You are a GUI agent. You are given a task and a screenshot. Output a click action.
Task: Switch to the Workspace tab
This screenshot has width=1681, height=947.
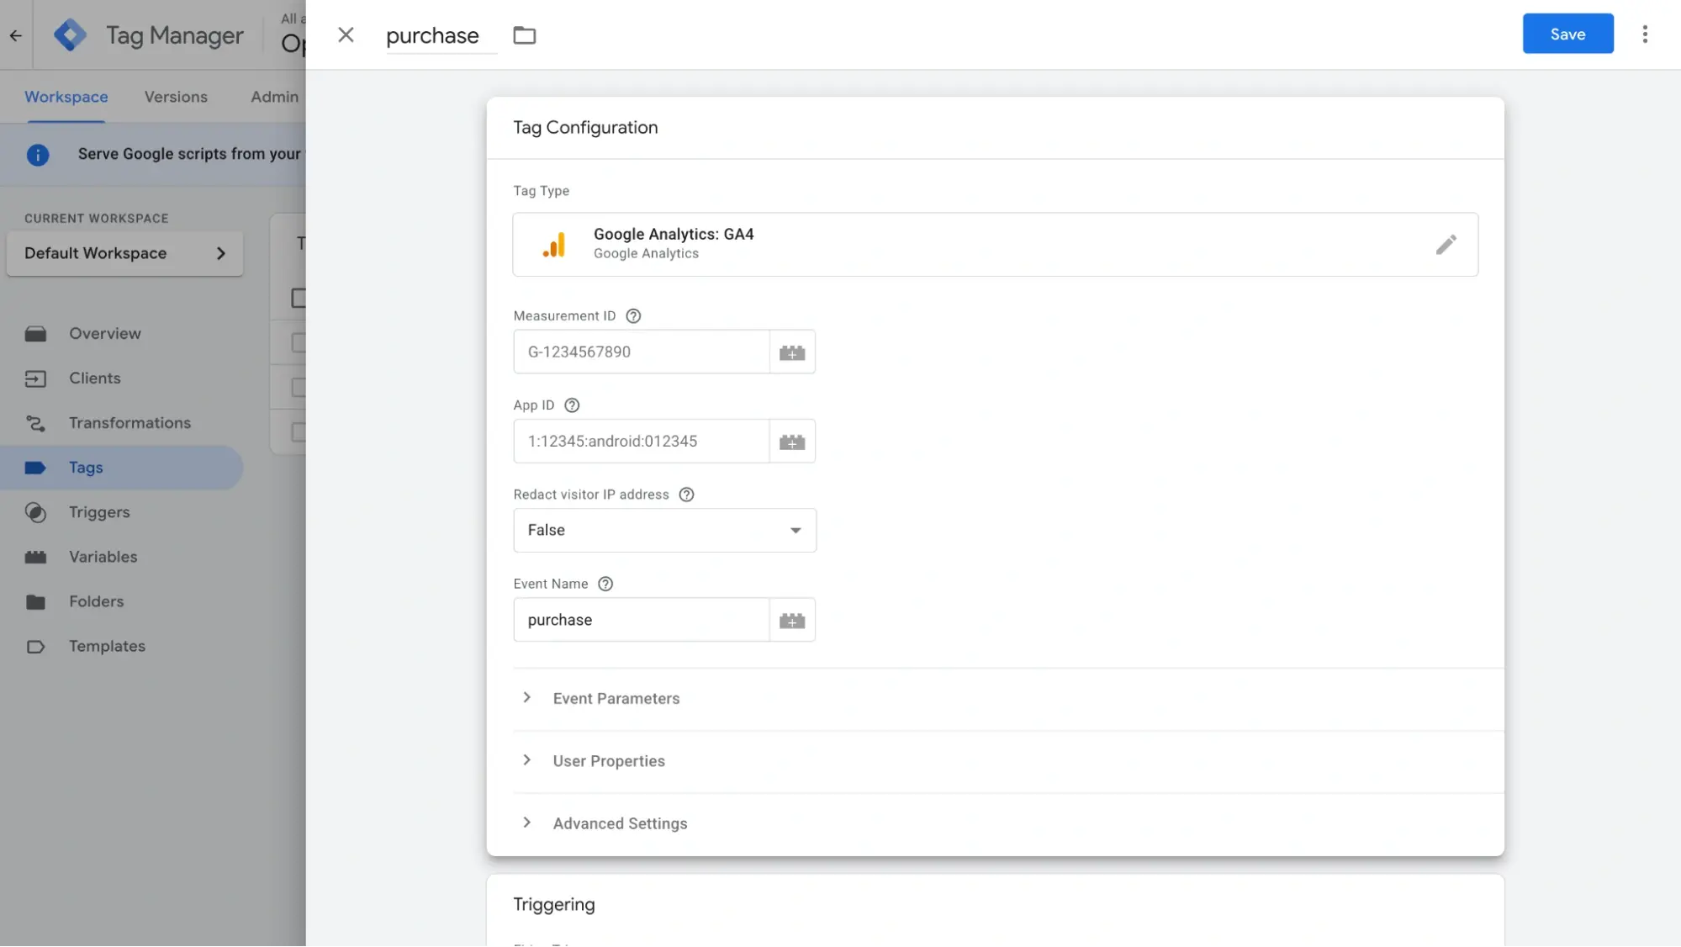pos(66,97)
